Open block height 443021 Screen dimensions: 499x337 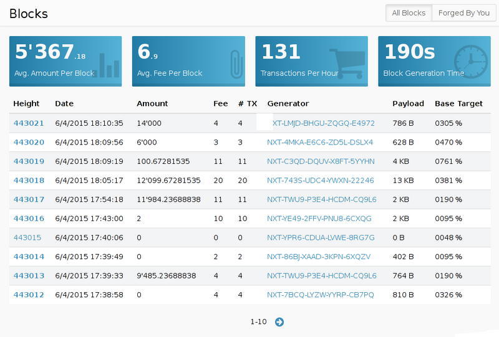29,123
